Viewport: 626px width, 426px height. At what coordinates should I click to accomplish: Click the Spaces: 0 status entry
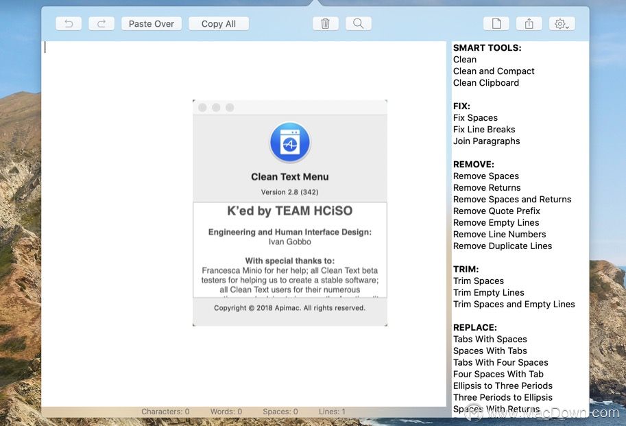[280, 412]
